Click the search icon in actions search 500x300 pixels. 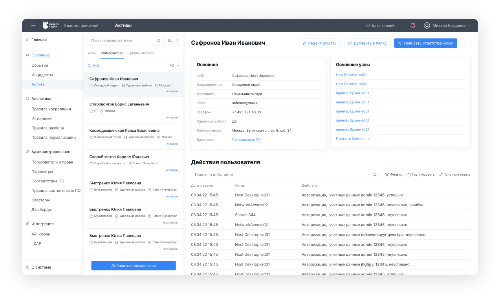pos(375,175)
